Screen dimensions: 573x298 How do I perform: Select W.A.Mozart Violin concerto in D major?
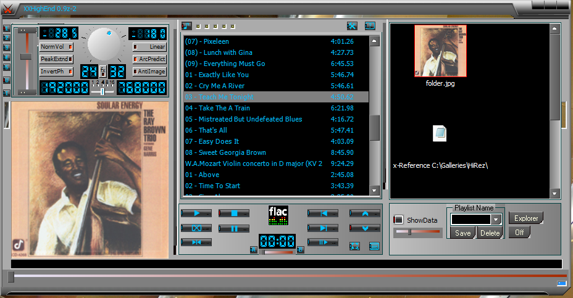tap(276, 163)
